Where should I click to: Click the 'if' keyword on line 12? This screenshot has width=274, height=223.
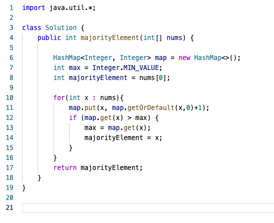tap(72, 118)
